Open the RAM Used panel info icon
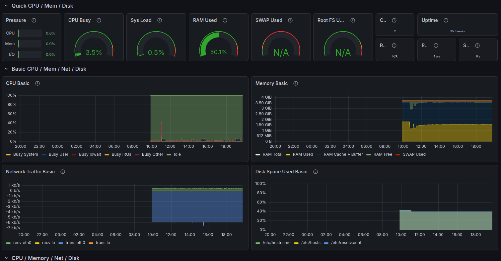Screen dimensions: 501x261 tap(225, 20)
